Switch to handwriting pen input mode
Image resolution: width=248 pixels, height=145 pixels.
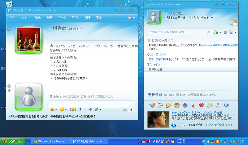tap(125, 109)
